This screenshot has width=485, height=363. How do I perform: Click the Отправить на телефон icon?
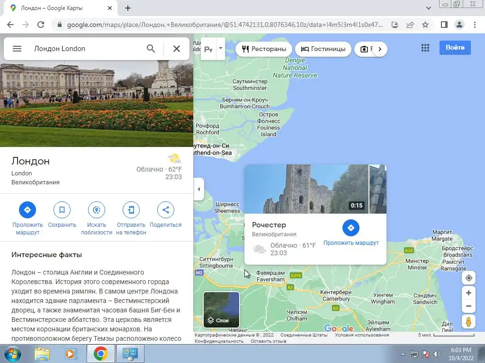point(131,210)
